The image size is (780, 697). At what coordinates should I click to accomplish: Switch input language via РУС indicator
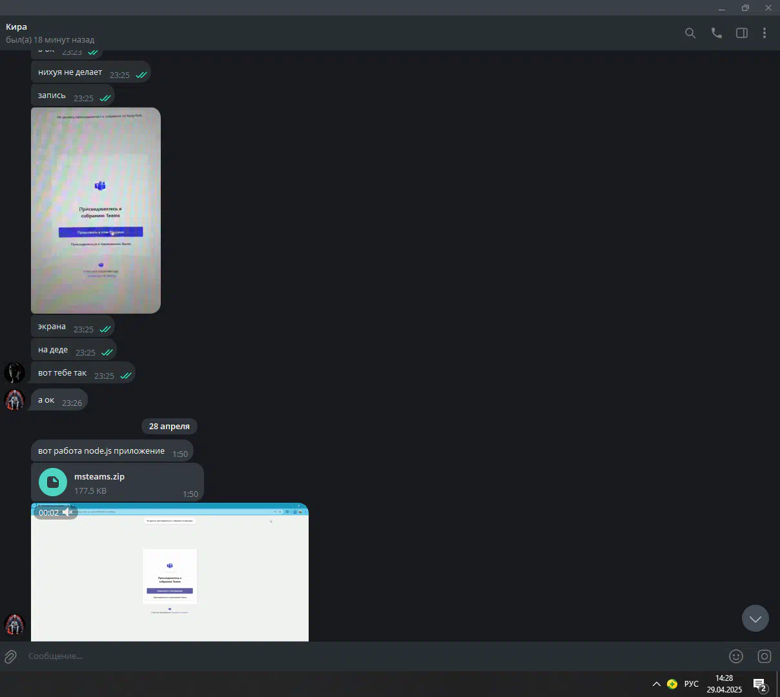point(692,684)
